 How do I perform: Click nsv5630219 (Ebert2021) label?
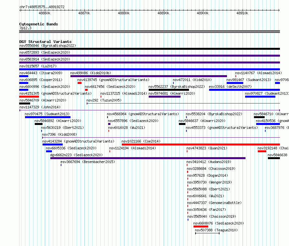pos(62,128)
